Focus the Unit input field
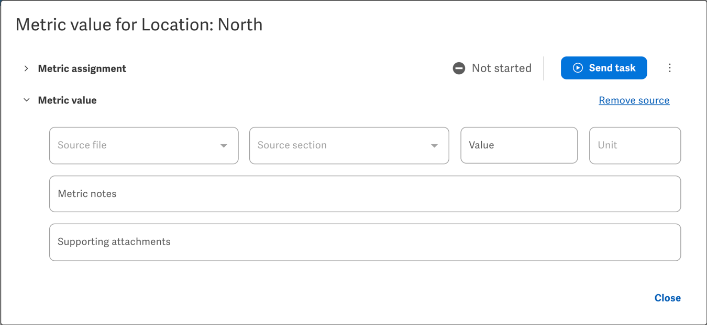707x325 pixels. point(635,145)
